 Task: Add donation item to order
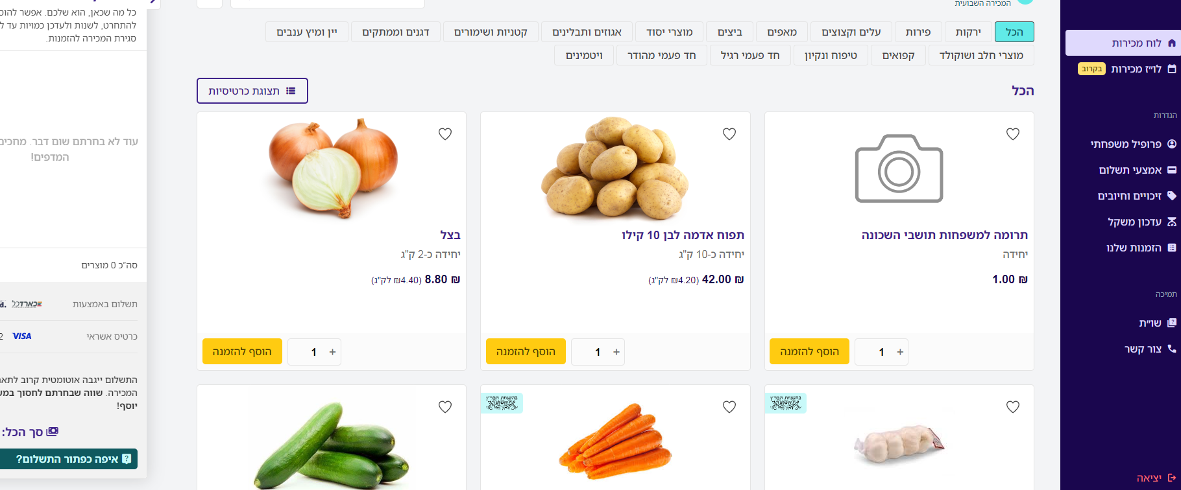pyautogui.click(x=809, y=351)
